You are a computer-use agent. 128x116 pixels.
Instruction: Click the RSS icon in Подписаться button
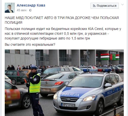[94, 6]
